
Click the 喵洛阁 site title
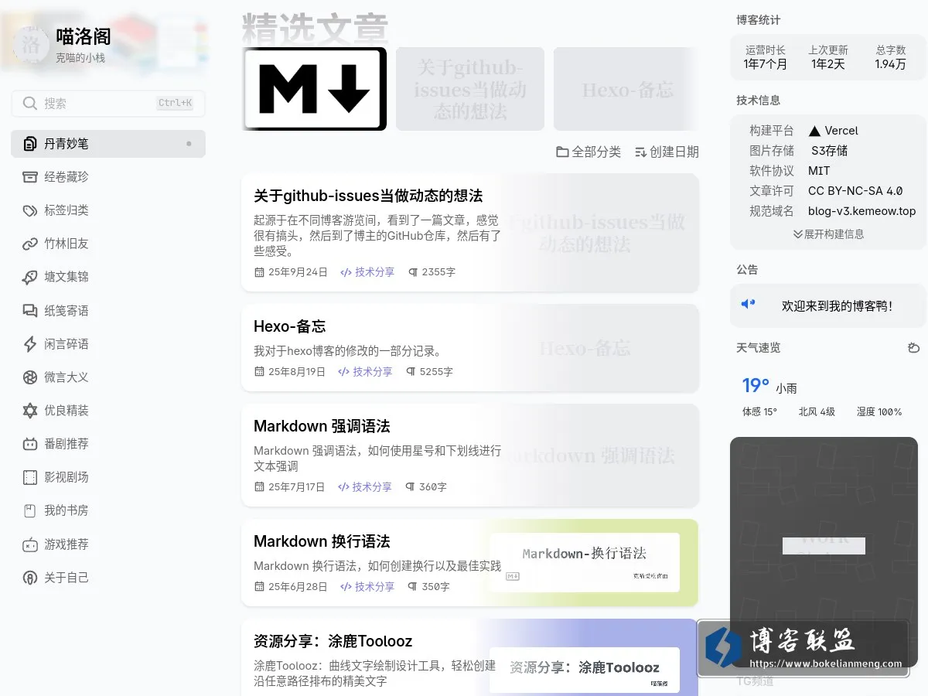pos(84,36)
